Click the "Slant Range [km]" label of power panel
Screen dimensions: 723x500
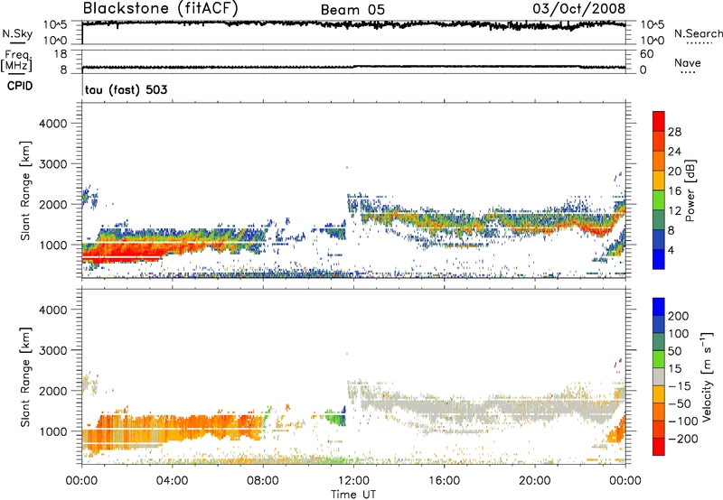[x=25, y=190]
